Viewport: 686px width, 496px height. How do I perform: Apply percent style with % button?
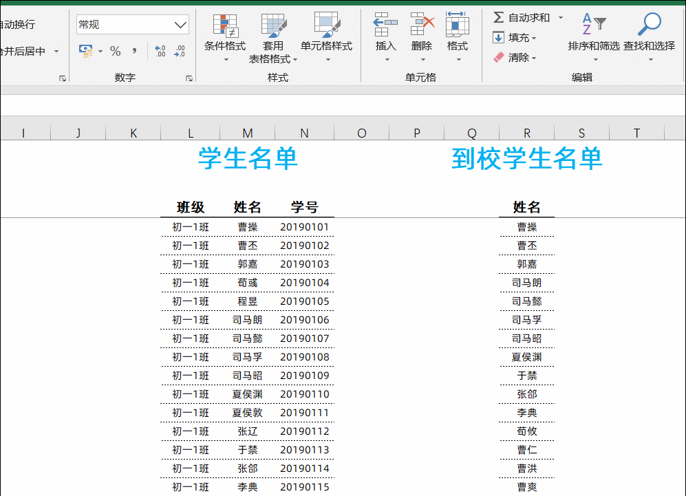coord(116,52)
